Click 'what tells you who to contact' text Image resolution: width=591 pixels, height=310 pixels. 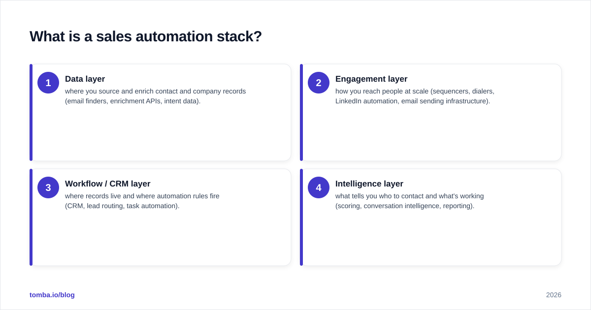click(379, 196)
